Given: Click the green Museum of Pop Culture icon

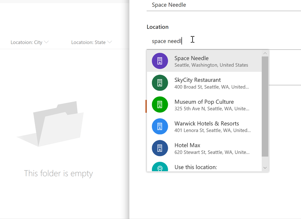Looking at the screenshot, I should [160, 104].
